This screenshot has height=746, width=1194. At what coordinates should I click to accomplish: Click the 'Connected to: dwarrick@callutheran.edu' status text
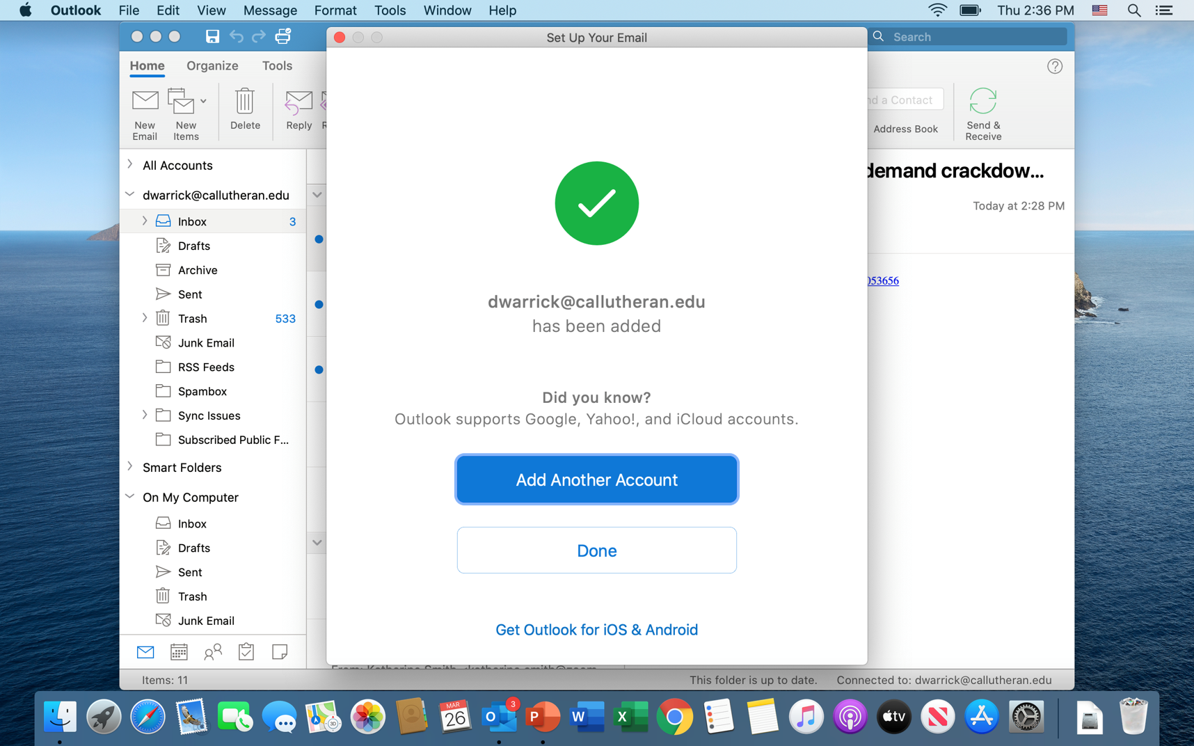tap(944, 680)
